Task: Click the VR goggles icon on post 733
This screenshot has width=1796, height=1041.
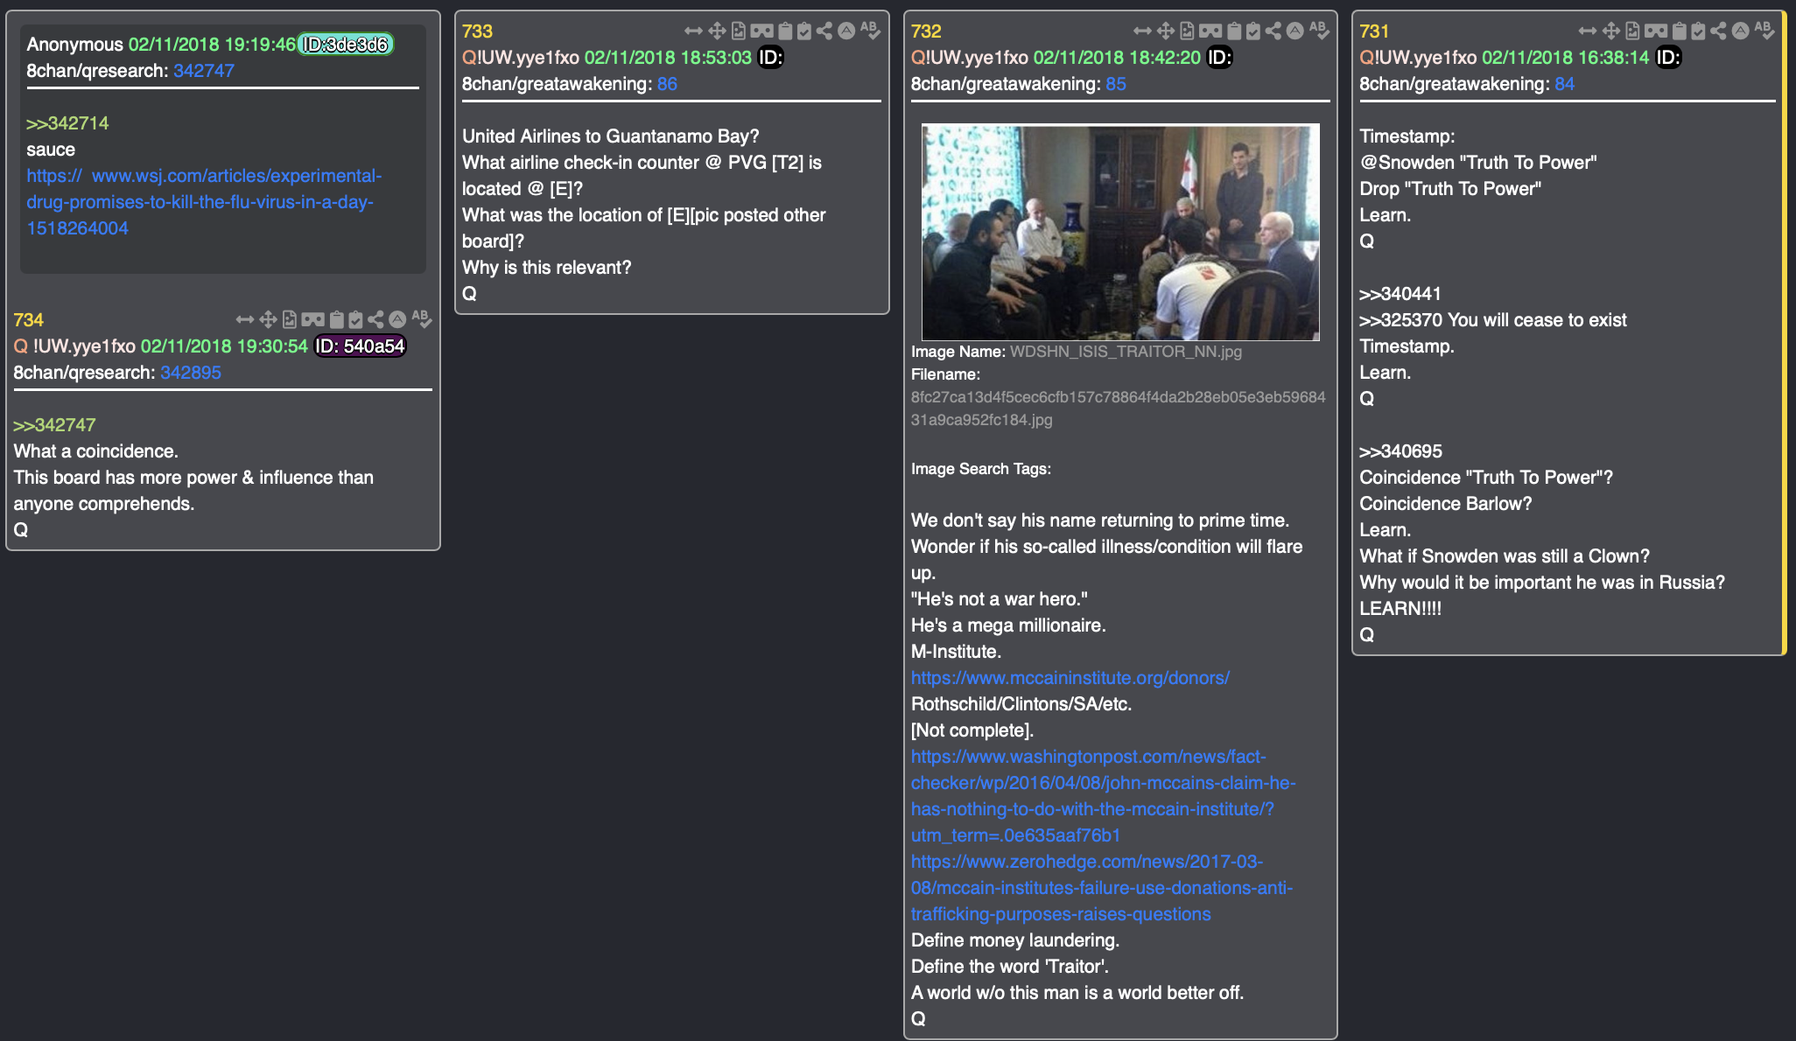Action: [761, 31]
